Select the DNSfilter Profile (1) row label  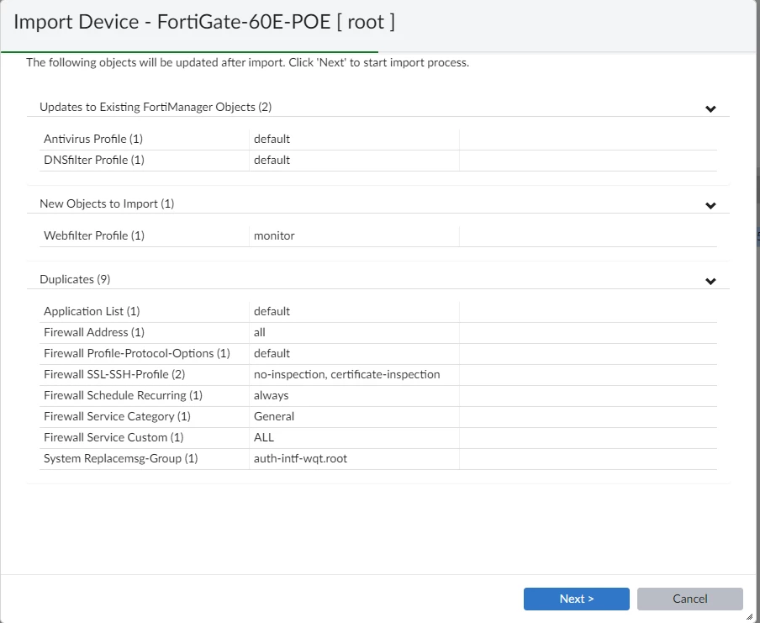point(94,160)
